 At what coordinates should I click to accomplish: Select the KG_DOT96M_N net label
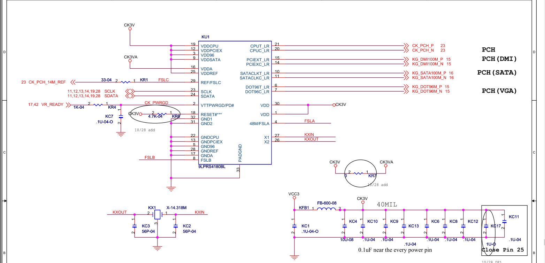coord(427,91)
